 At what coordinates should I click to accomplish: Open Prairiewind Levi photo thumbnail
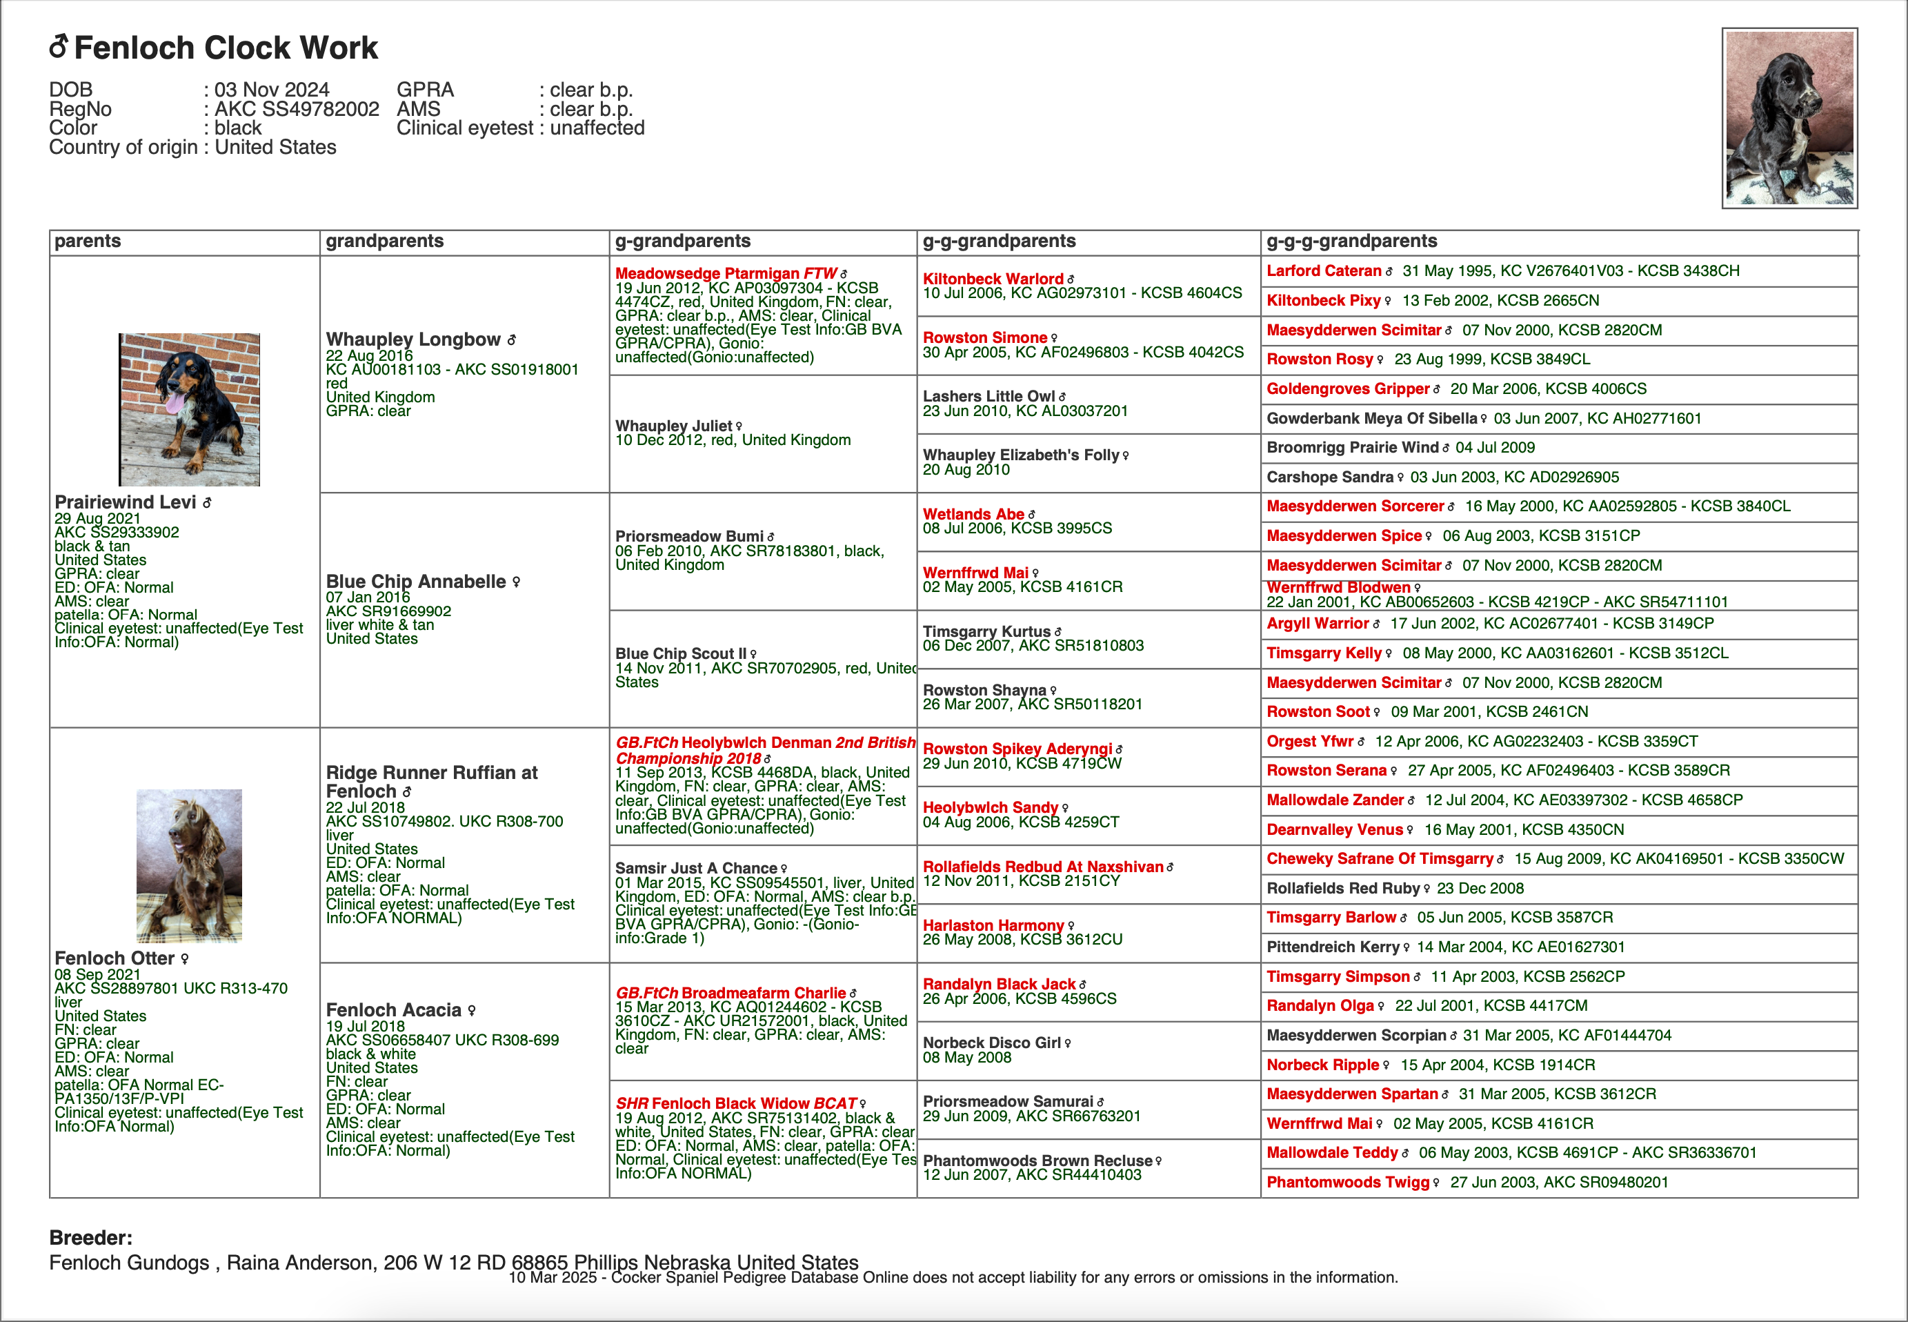point(189,409)
